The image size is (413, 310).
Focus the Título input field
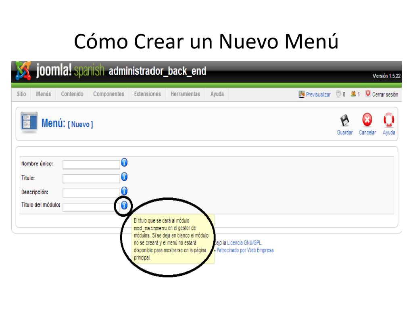(x=91, y=179)
